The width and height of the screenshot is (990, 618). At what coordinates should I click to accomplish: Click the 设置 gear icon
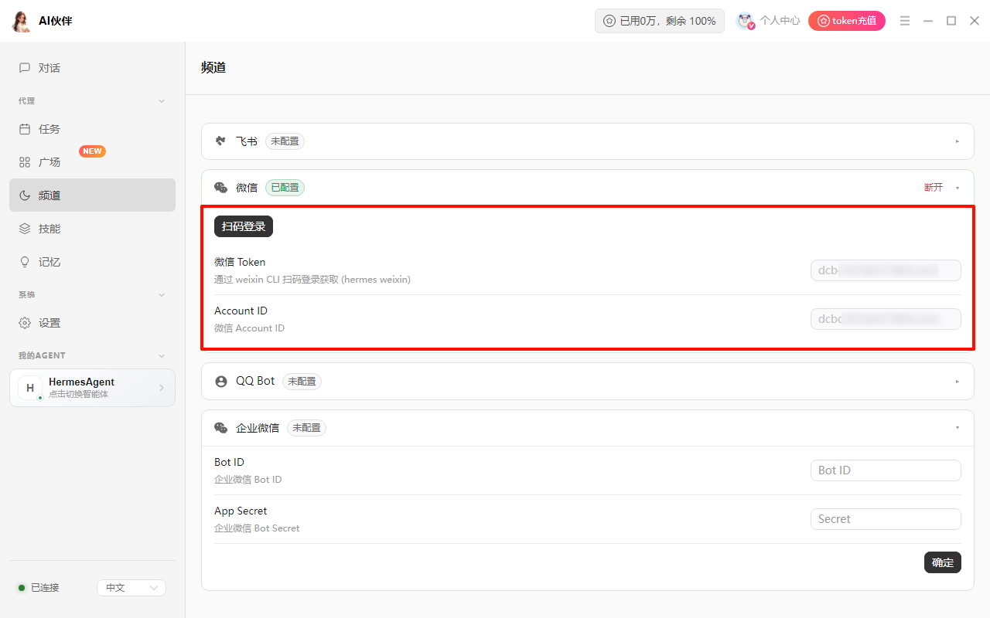[x=25, y=323]
